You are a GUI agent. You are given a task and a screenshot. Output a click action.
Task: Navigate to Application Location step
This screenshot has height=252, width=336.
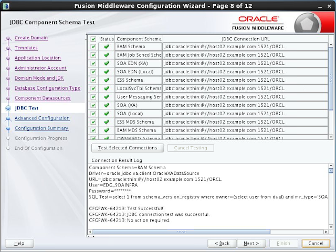(x=38, y=58)
